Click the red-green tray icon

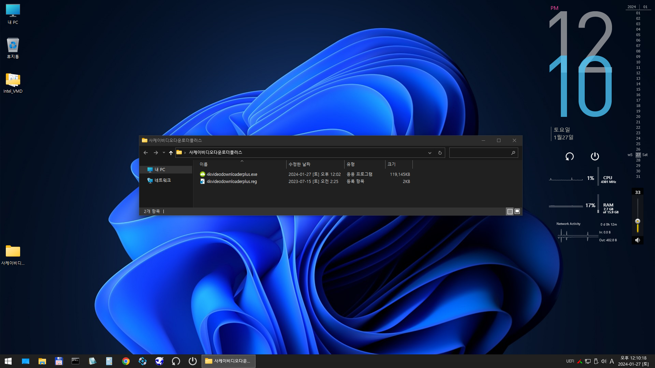[580, 361]
